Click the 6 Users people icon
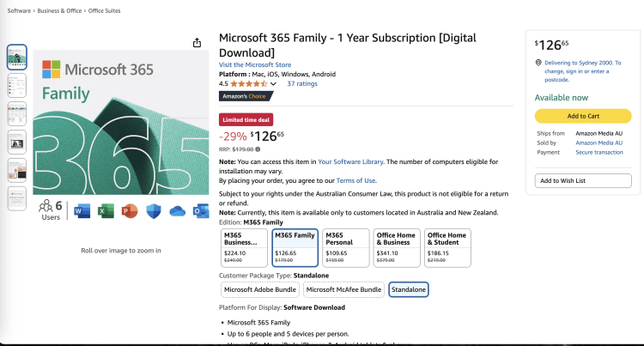 [46, 206]
